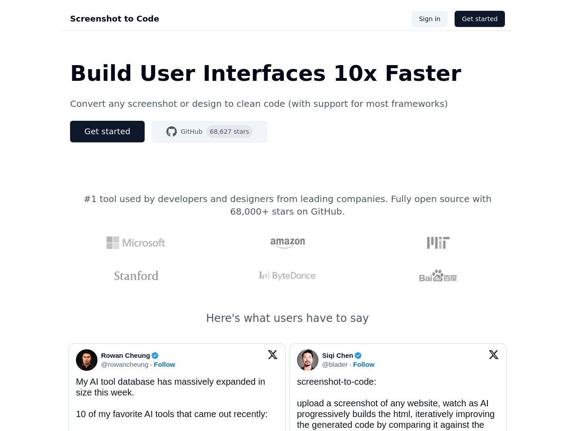The image size is (575, 431).
Task: Click the verified badge next to Rowan Cheung
Action: pos(155,355)
